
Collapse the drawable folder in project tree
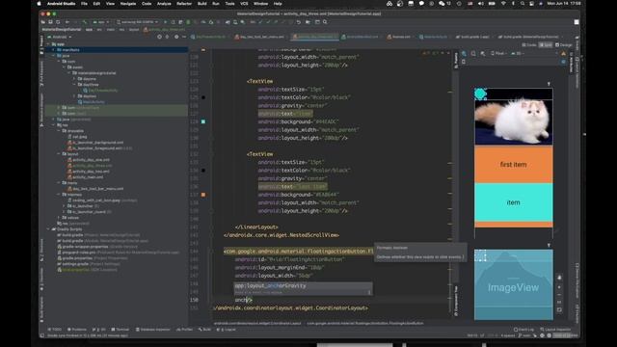click(59, 131)
